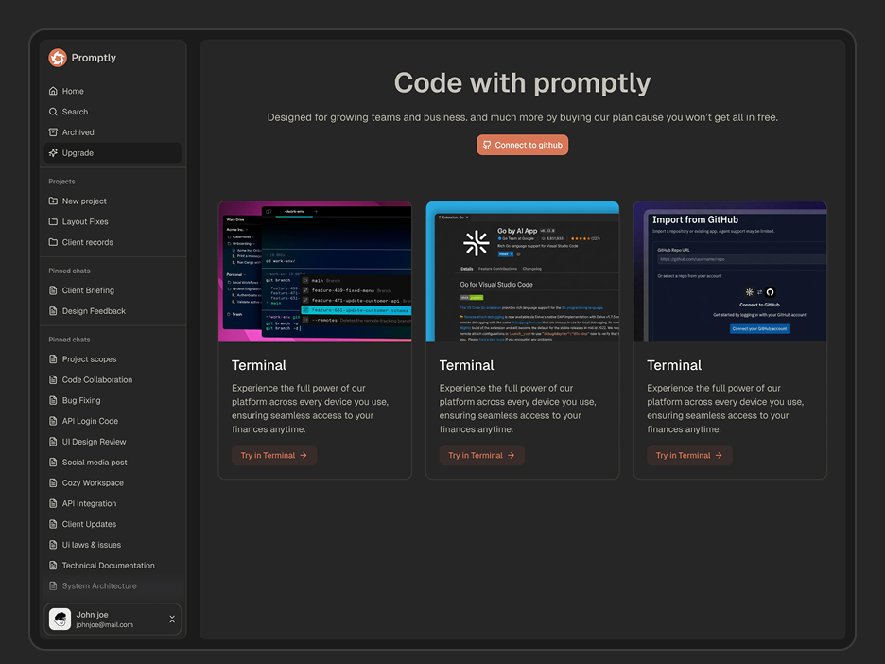Open the API Integration chat
This screenshot has width=885, height=664.
[x=113, y=503]
